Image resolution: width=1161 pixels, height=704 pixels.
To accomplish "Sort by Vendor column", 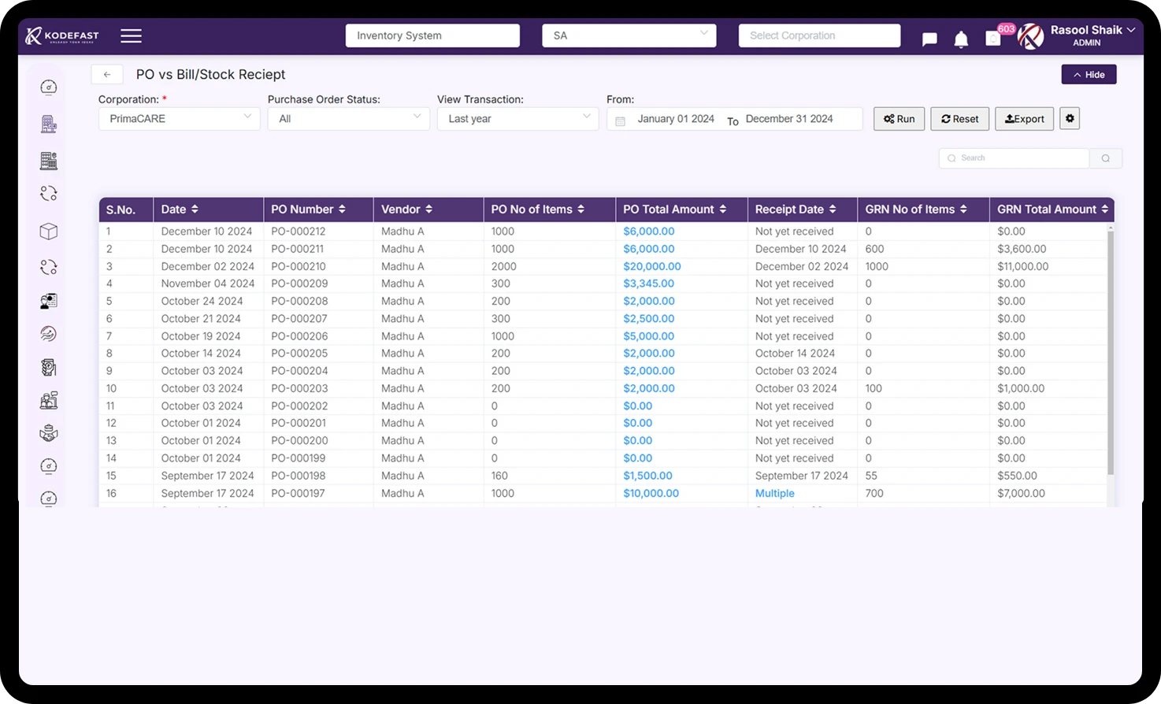I will pos(429,209).
